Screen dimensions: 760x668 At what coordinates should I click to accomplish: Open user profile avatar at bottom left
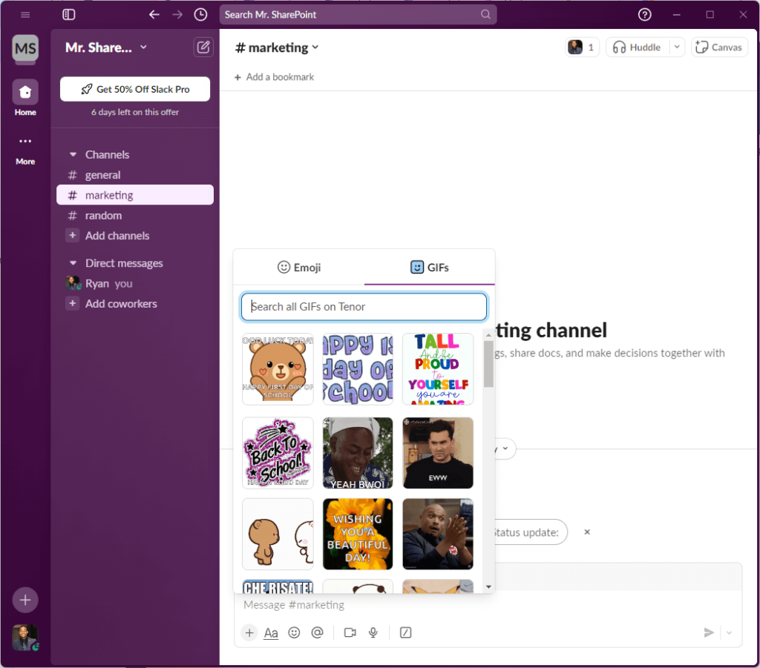tap(25, 638)
